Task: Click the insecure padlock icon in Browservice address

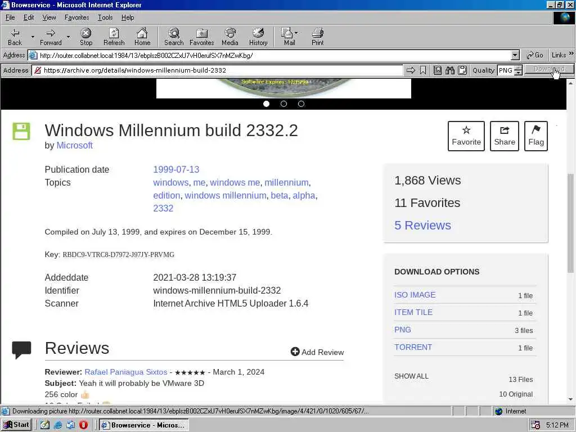Action: tap(38, 70)
